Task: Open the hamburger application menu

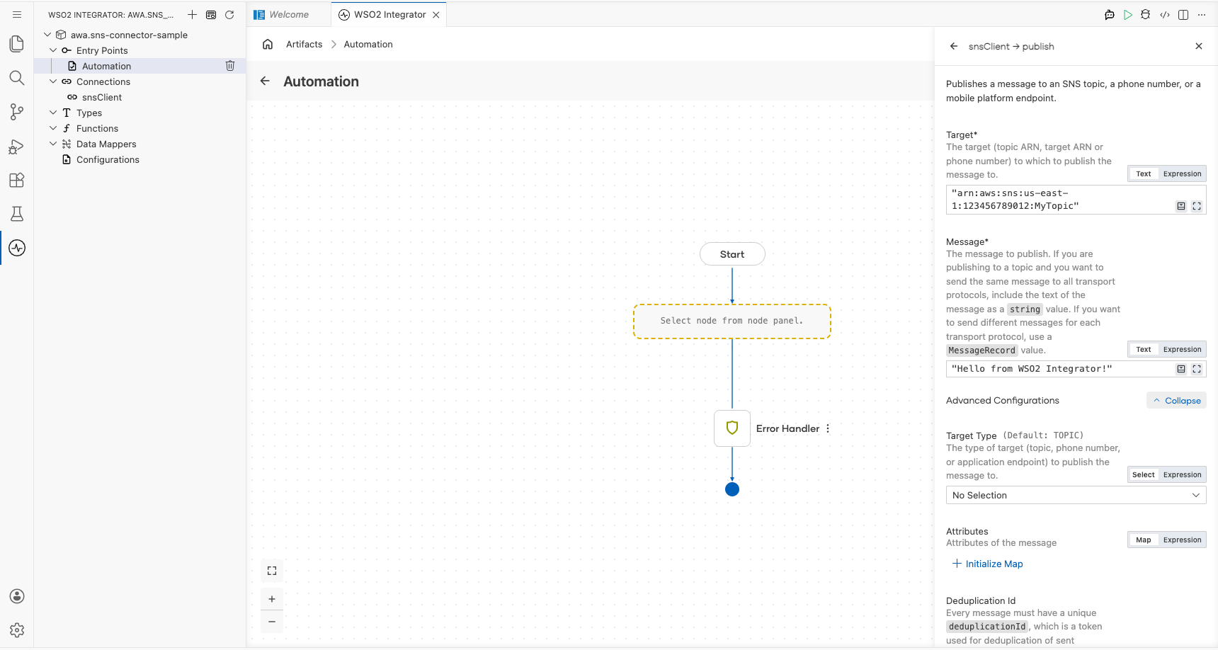Action: 17,14
